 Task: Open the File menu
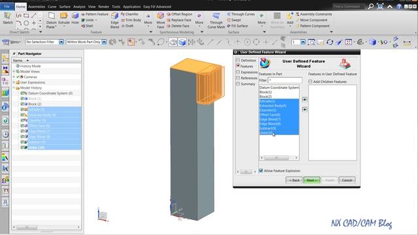tap(7, 7)
